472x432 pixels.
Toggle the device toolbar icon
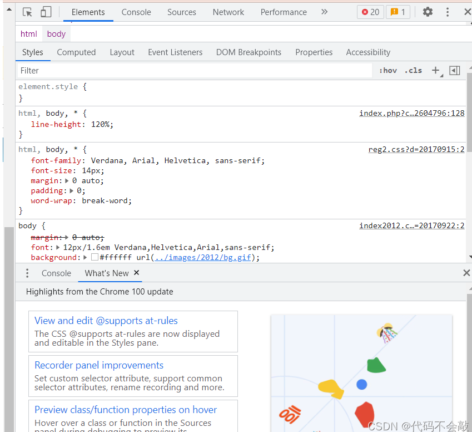coord(46,12)
